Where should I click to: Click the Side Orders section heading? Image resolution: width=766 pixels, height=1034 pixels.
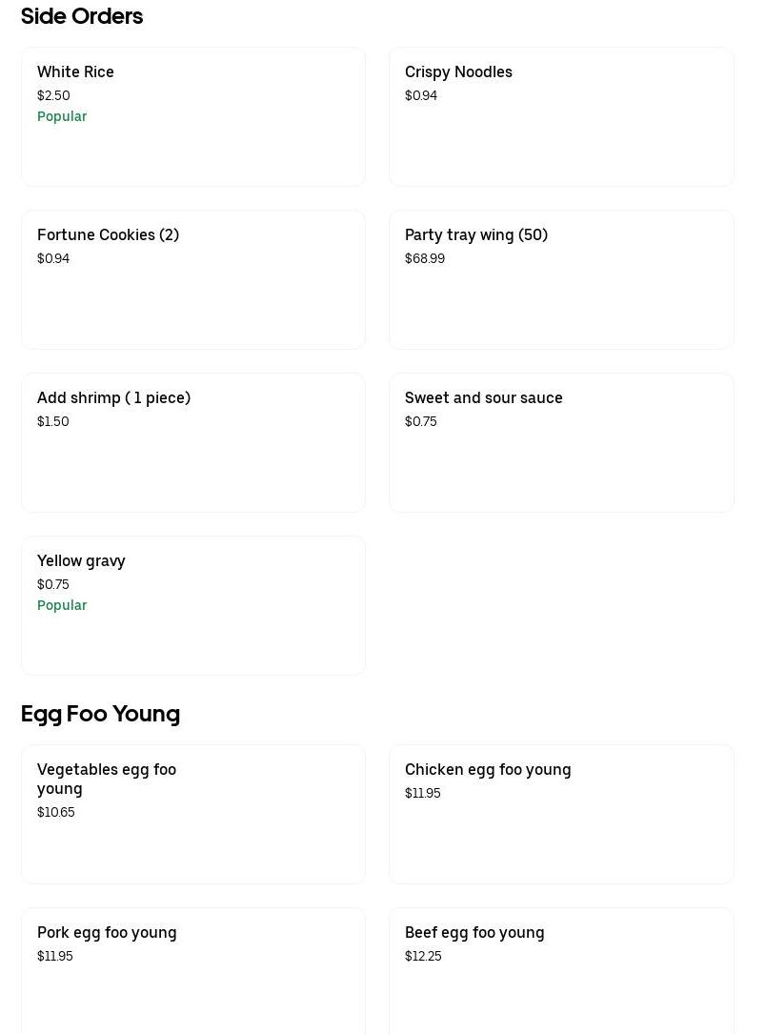82,16
